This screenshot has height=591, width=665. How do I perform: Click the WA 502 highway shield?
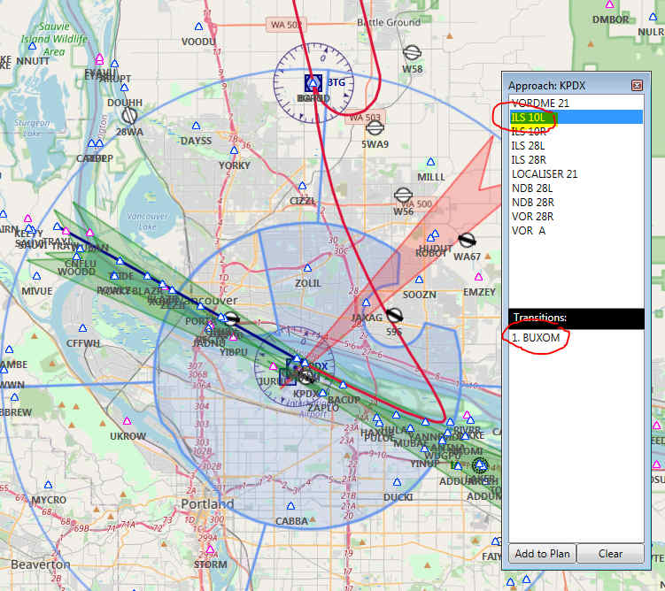coord(285,25)
